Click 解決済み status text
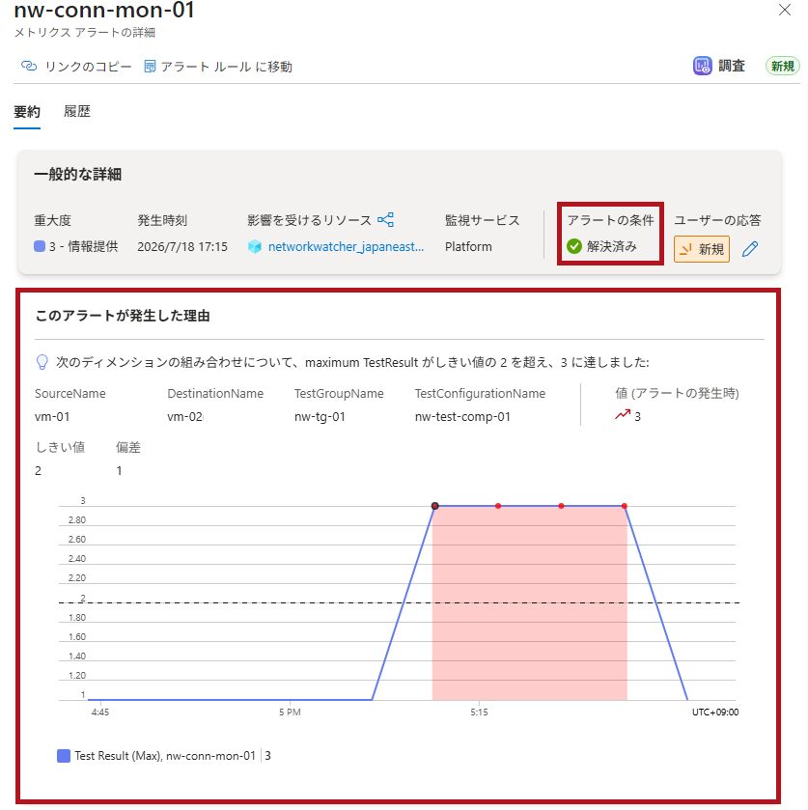Image resolution: width=808 pixels, height=810 pixels. coord(612,247)
